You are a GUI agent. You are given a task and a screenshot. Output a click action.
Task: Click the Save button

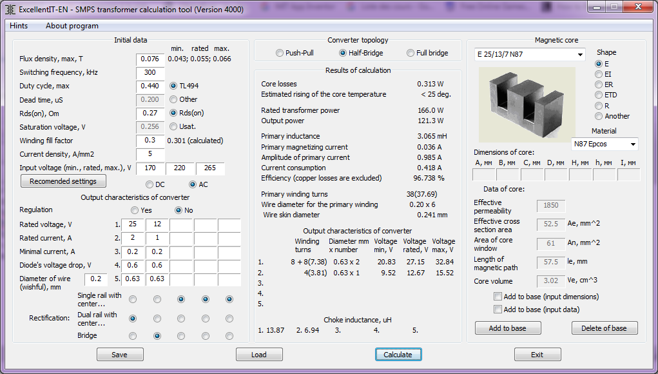(119, 355)
